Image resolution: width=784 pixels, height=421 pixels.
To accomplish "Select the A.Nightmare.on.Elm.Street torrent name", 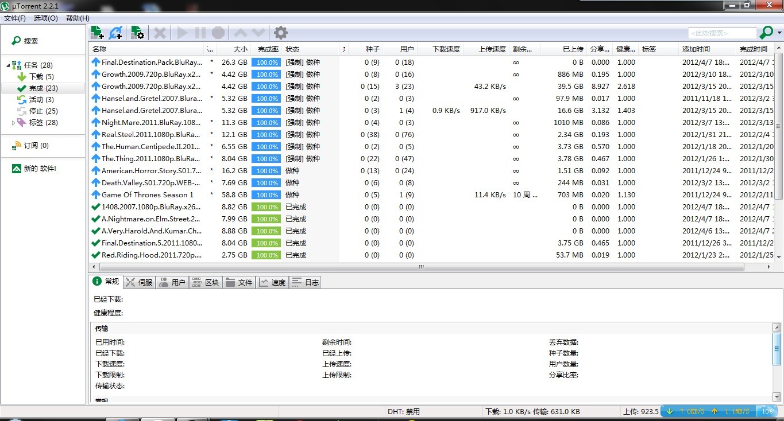I will click(152, 219).
